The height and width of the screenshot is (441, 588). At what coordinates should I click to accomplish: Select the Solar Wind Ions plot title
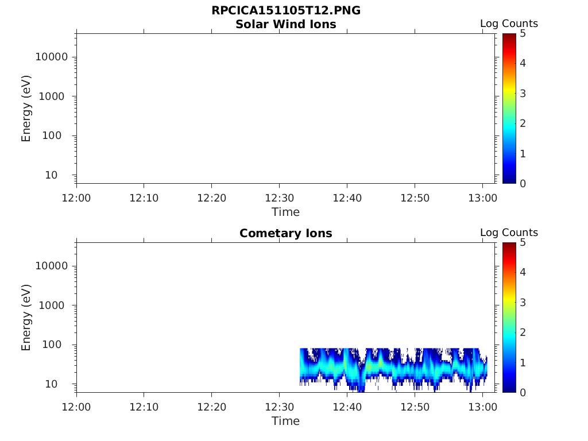tap(286, 24)
